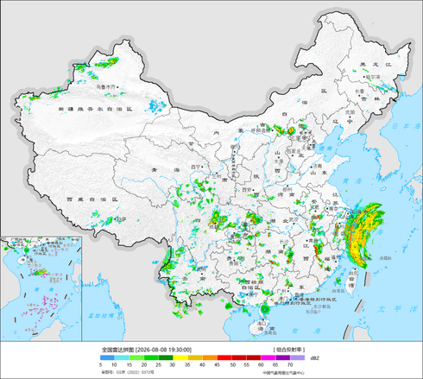Click the 济南 city label
The height and width of the screenshot is (379, 423).
pos(318,166)
